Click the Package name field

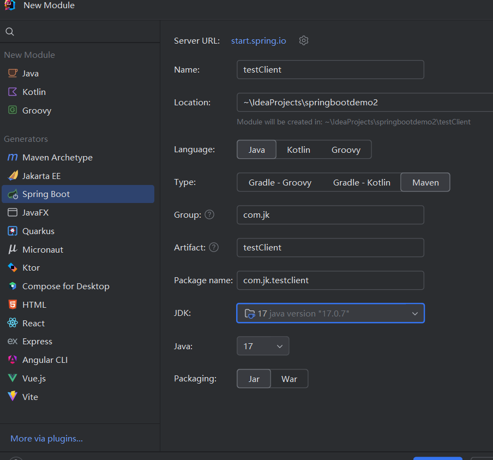point(330,280)
